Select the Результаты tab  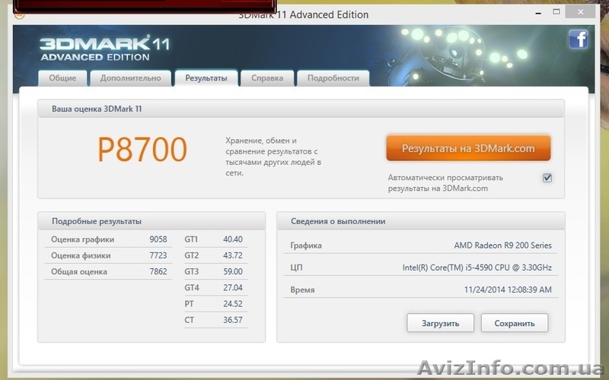tap(206, 78)
